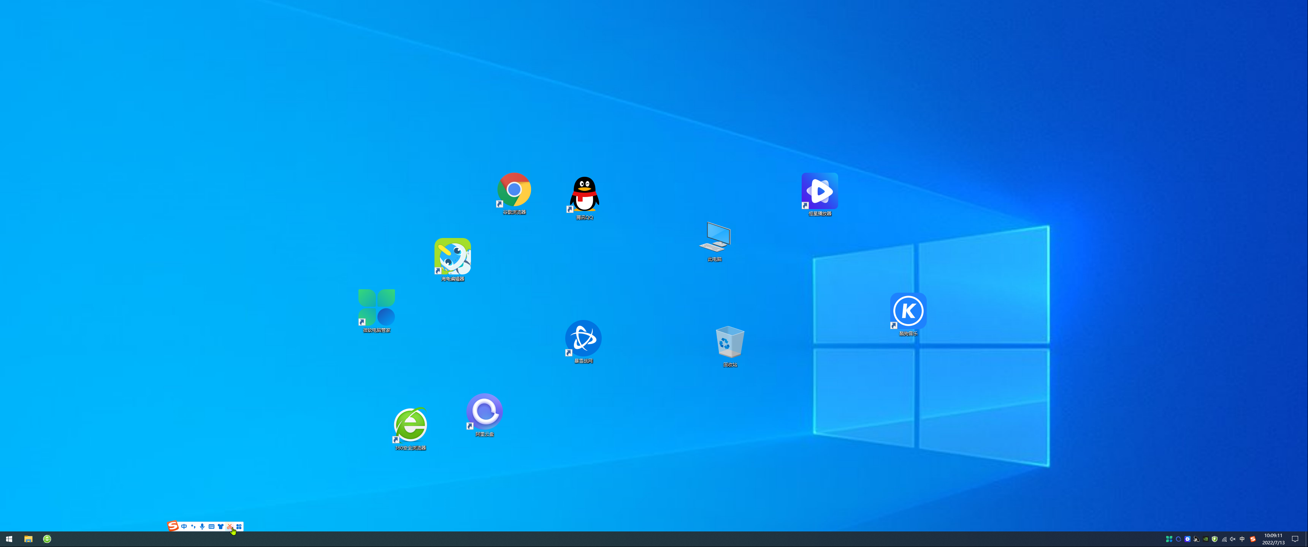Launch the 暴雪战网 desktop shortcut
This screenshot has height=547, width=1308.
(583, 341)
